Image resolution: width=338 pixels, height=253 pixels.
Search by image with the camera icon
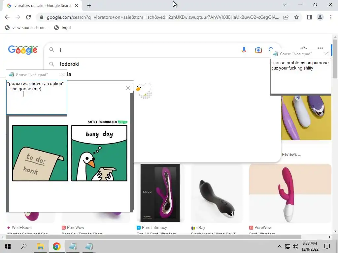[258, 50]
